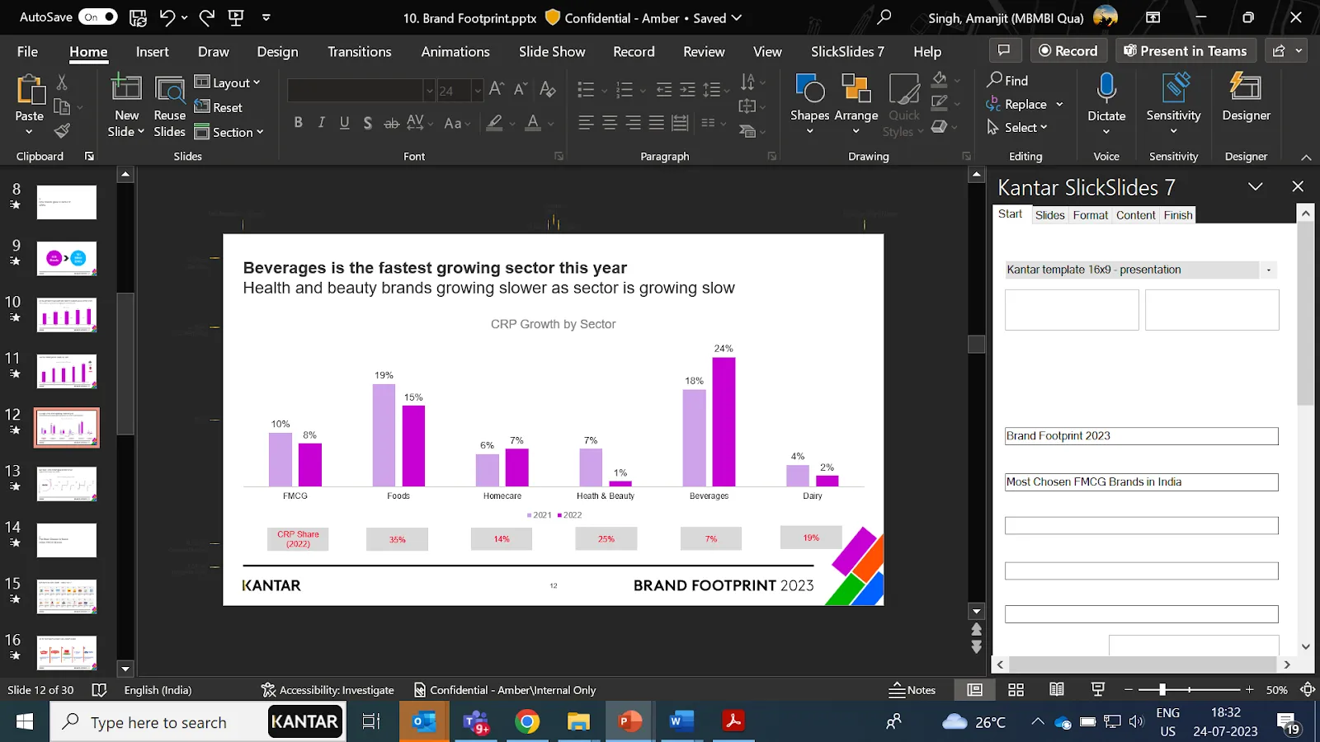1320x742 pixels.
Task: Insert a New Slide
Action: click(126, 106)
